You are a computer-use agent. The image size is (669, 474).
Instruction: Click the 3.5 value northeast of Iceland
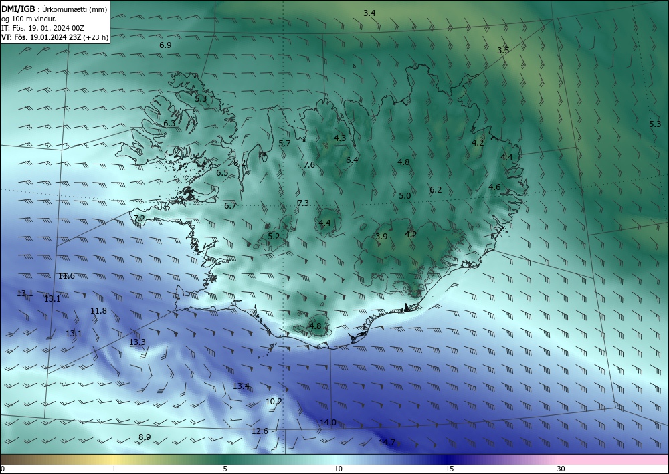pyautogui.click(x=503, y=50)
